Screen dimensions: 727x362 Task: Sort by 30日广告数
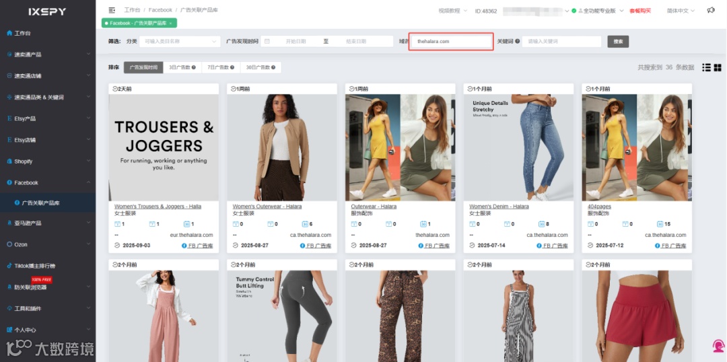261,67
